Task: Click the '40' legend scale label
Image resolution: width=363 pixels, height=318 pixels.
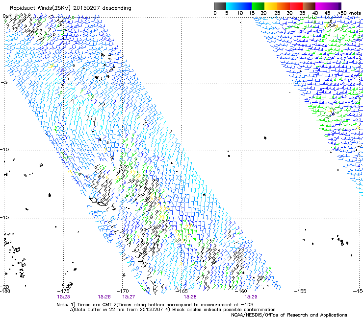Action: 315,13
